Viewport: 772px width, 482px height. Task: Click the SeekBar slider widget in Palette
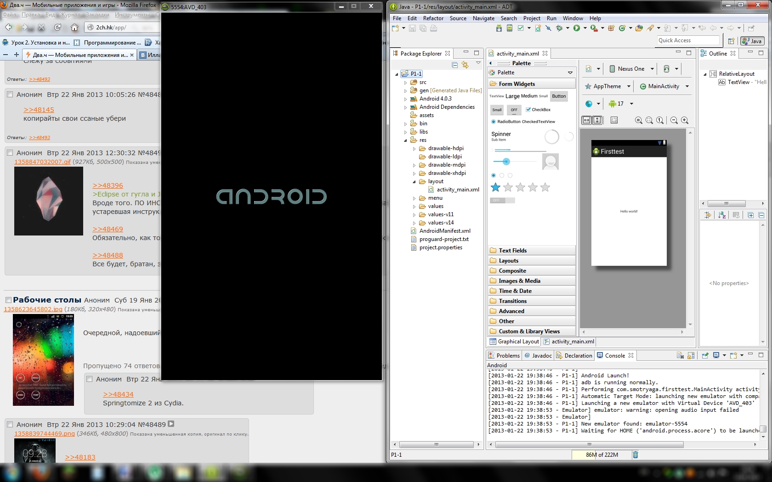point(514,162)
